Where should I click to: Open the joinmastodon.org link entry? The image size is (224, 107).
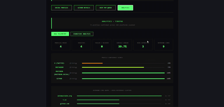tap(65, 96)
